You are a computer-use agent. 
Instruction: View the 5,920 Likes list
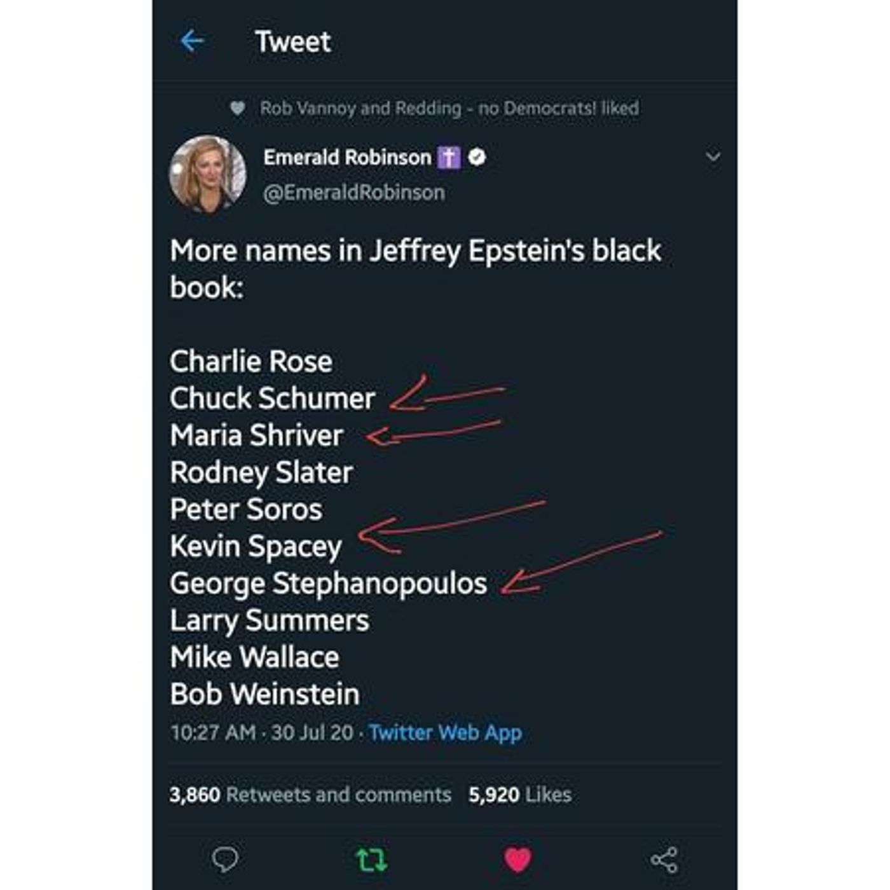[x=520, y=795]
